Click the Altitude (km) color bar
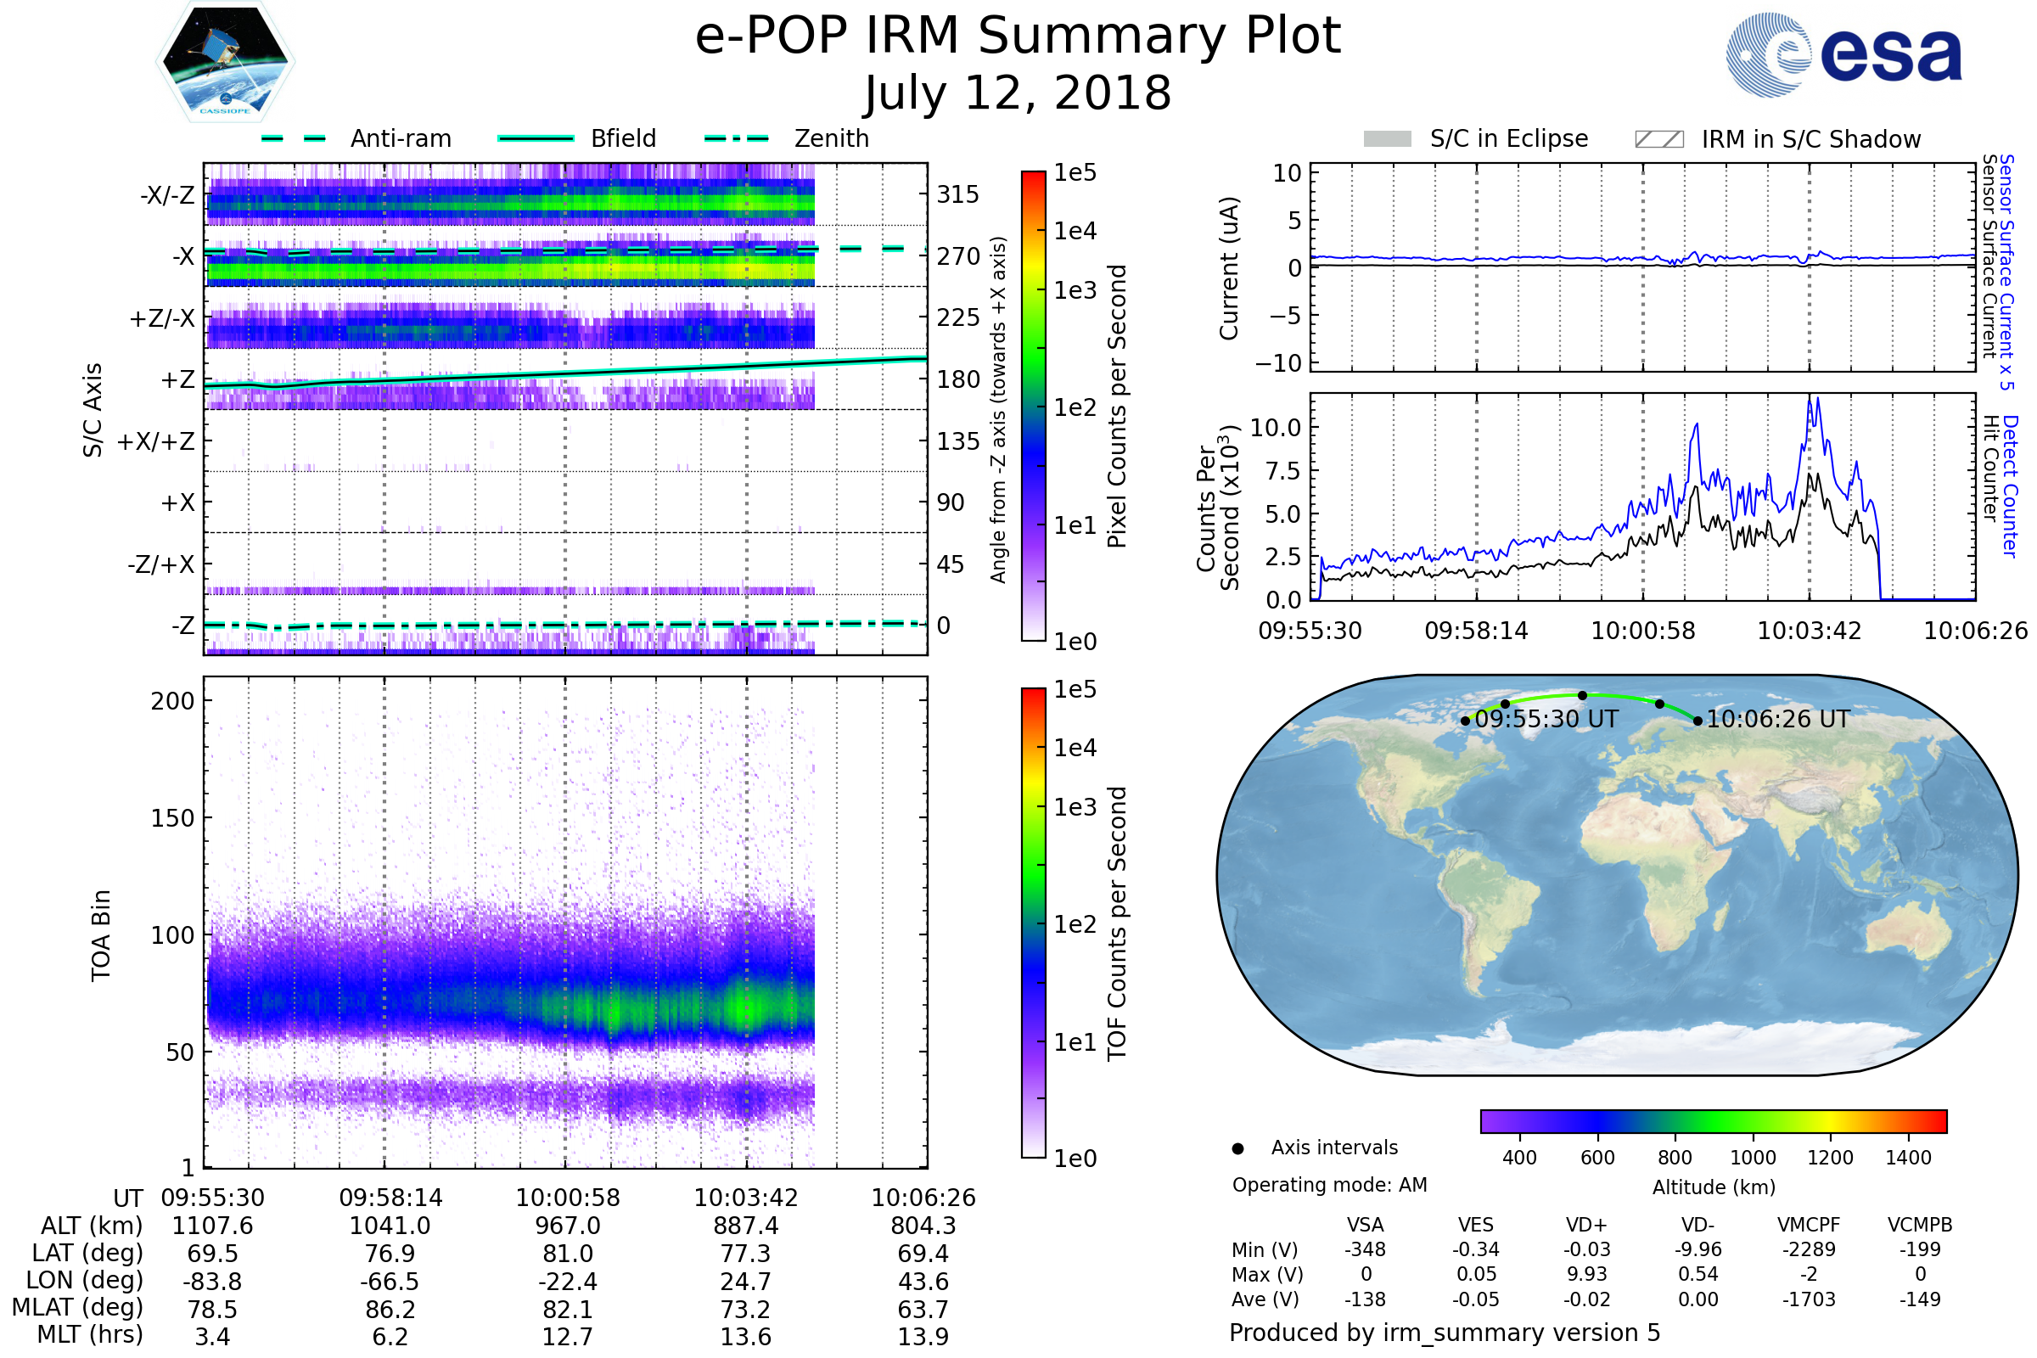 (x=1713, y=1120)
